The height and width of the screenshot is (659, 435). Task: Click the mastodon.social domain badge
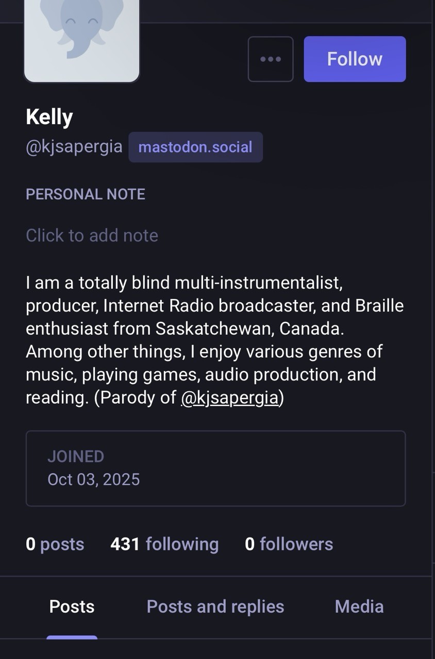(195, 147)
